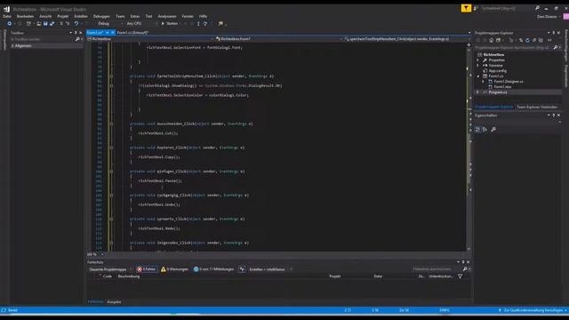Viewport: 569px width, 320px height.
Task: Click the Toolbox search magnifier icon
Action: [77, 39]
